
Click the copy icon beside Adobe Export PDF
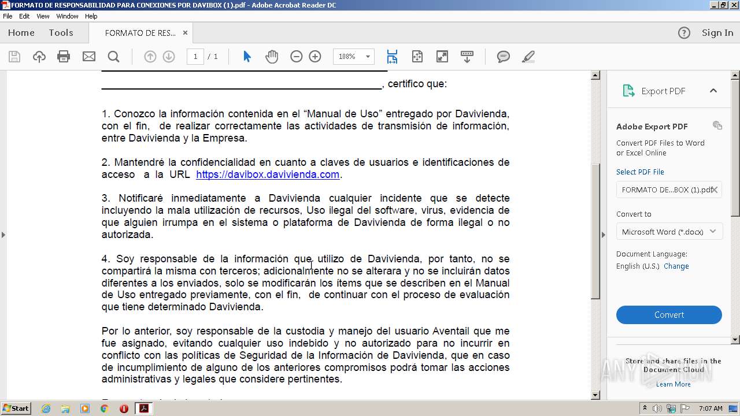(717, 125)
